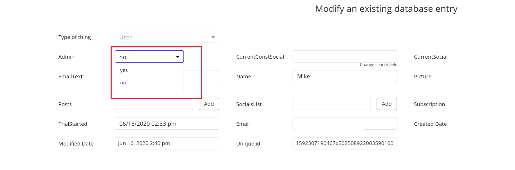Click the caret arrow in Type of thing dropdown
Screen dimensions: 515x170
(213, 37)
